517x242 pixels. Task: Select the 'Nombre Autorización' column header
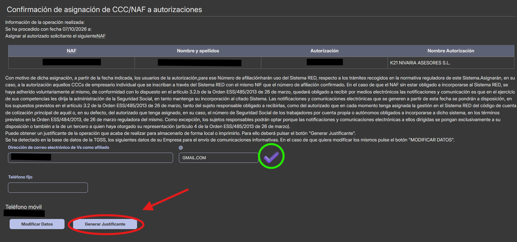click(451, 51)
